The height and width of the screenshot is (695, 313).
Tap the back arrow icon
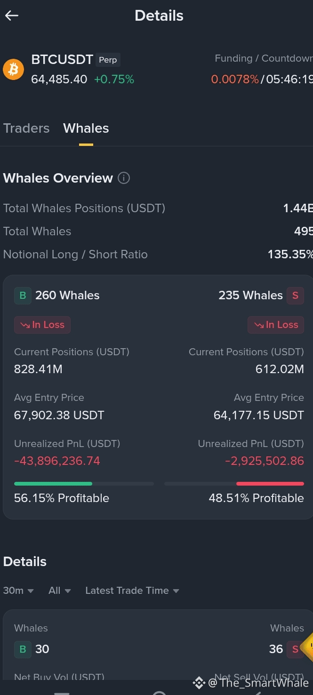coord(12,16)
